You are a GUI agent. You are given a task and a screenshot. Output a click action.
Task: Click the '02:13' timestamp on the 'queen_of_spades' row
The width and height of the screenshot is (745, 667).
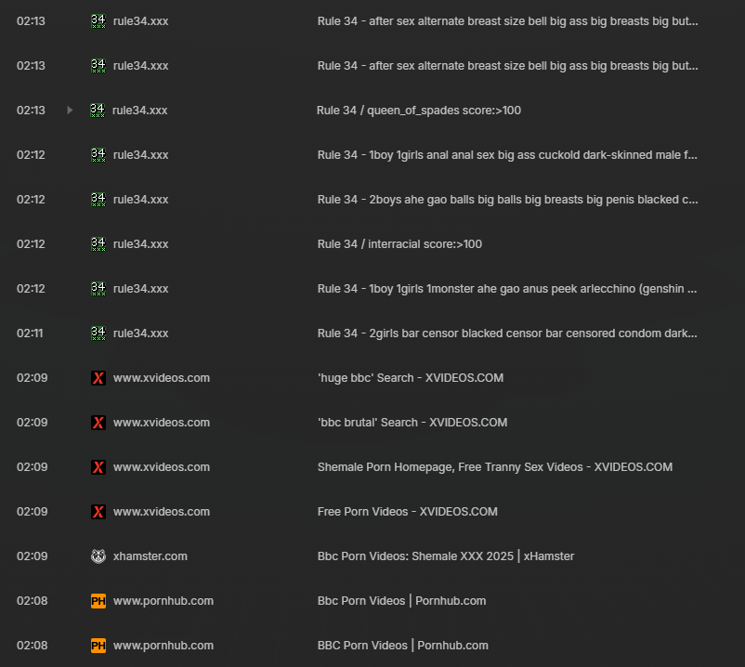[x=31, y=111]
